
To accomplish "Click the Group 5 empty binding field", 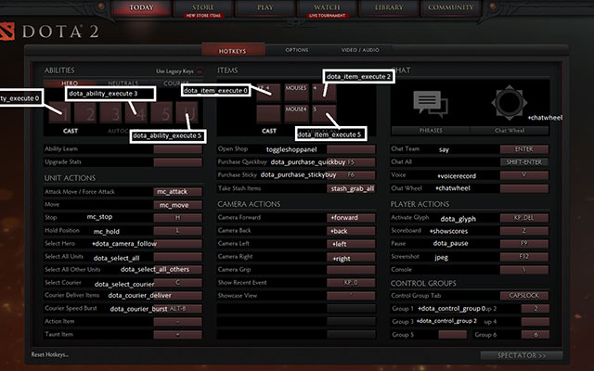I will pos(452,335).
